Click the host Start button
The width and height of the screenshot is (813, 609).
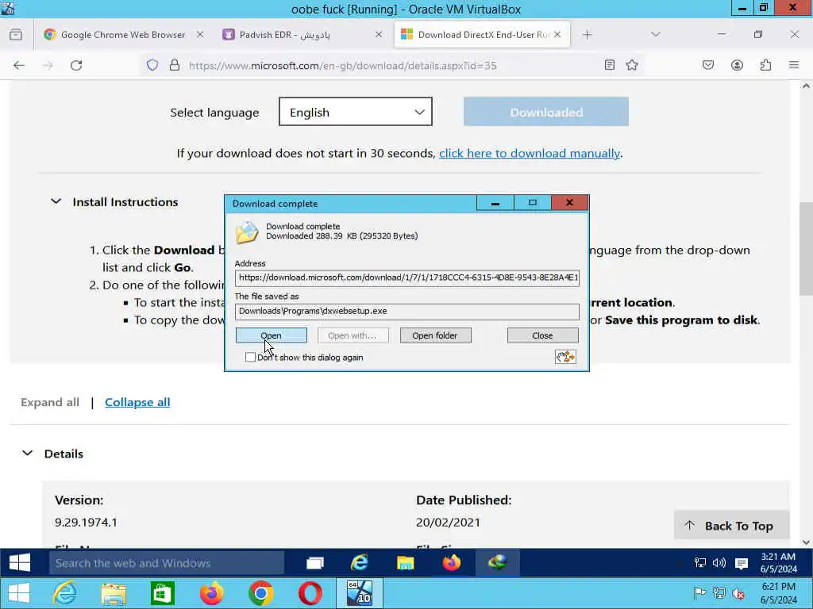click(19, 593)
